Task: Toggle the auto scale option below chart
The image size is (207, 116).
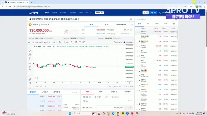Action: pos(132,86)
